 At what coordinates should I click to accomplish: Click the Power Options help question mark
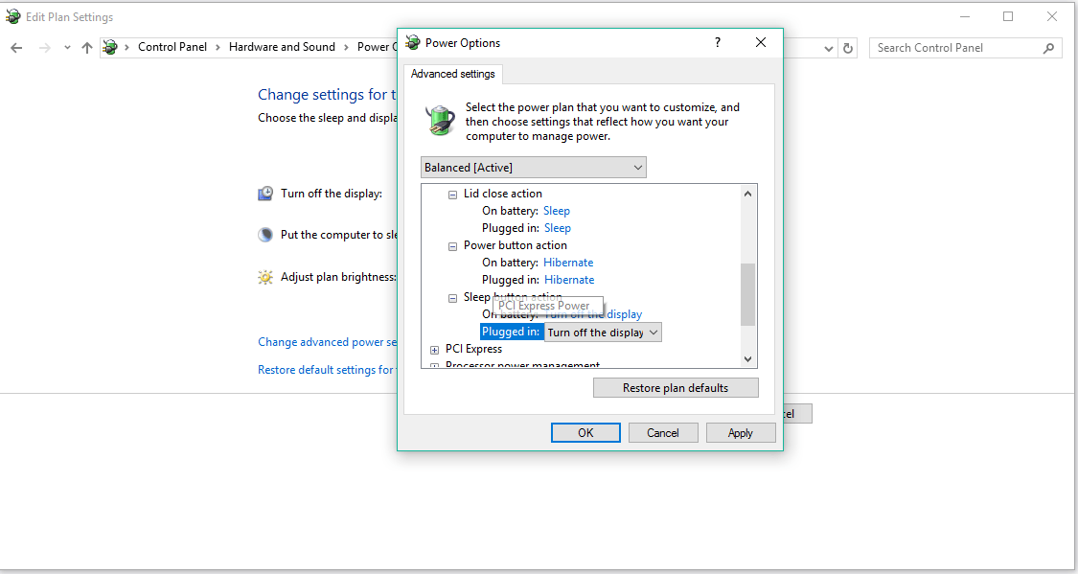[x=717, y=42]
